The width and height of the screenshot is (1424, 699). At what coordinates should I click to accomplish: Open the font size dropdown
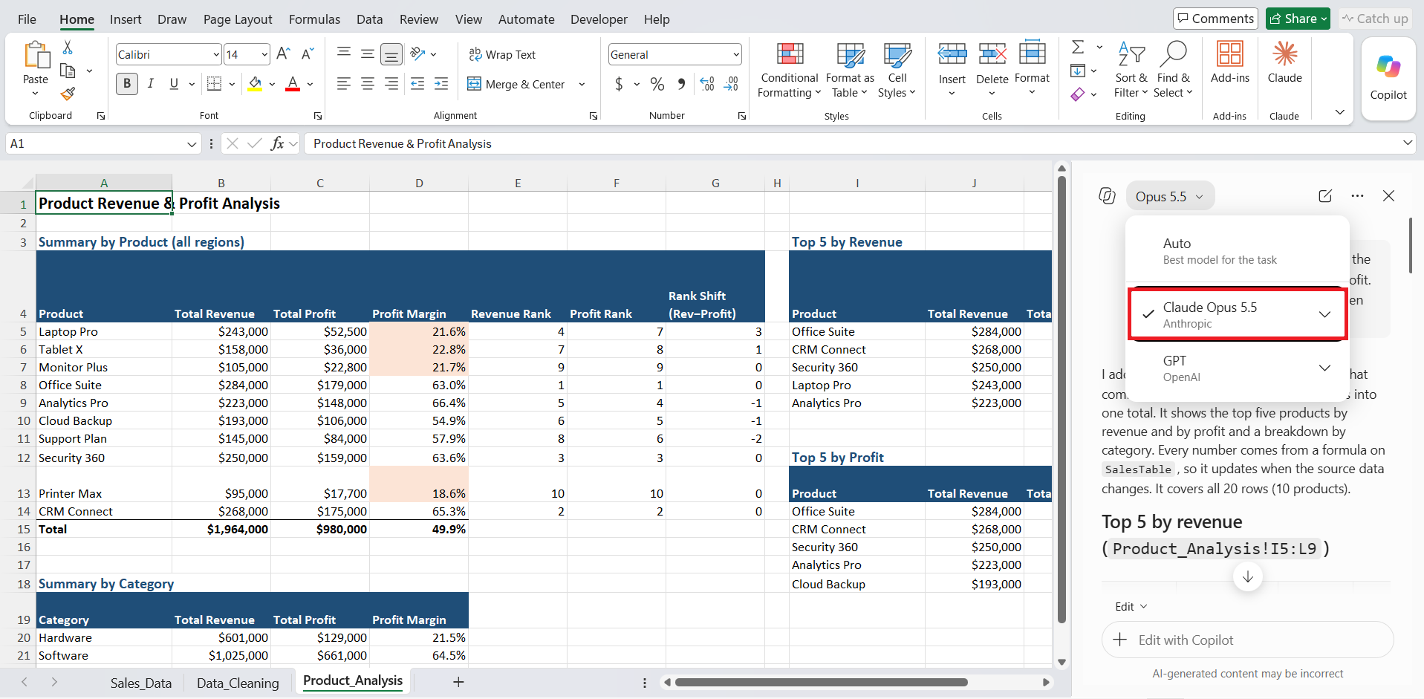click(x=264, y=54)
